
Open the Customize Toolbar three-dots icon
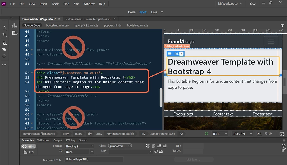[4, 65]
